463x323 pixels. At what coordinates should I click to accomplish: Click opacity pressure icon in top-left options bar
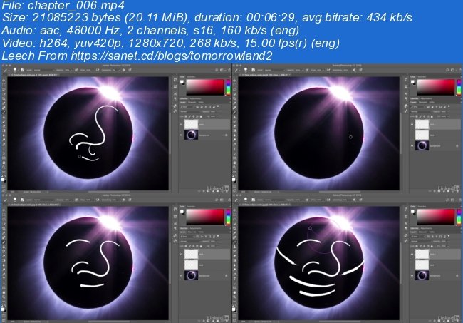[76, 70]
